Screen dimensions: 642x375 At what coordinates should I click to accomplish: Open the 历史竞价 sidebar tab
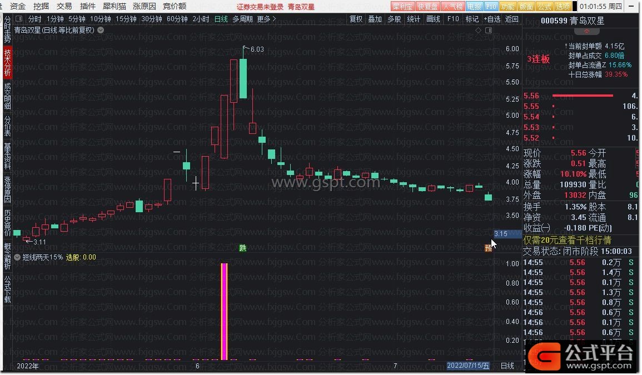[x=7, y=223]
